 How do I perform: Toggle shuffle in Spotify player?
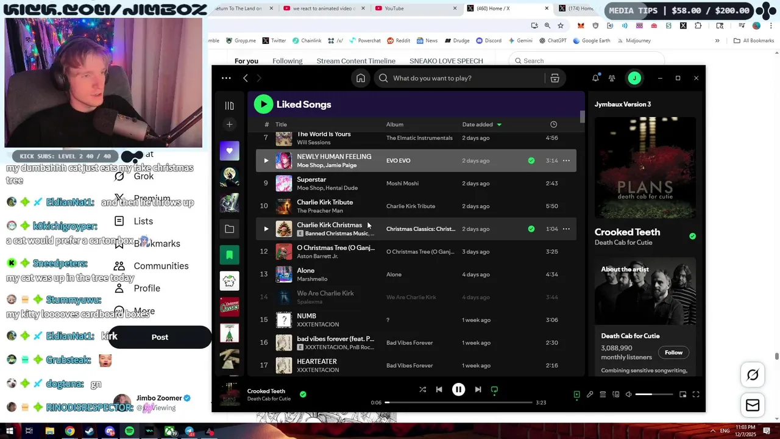tap(422, 390)
